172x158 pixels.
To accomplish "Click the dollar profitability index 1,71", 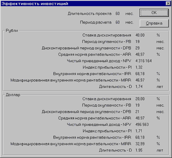I will click(x=139, y=131).
